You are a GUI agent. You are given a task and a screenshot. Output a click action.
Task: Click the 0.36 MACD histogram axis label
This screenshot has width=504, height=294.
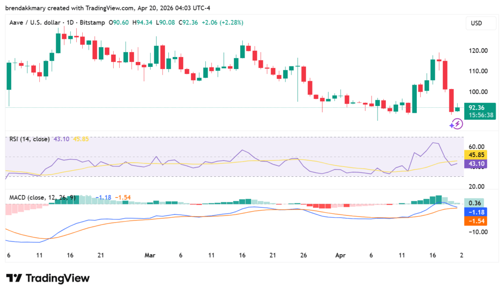[475, 203]
